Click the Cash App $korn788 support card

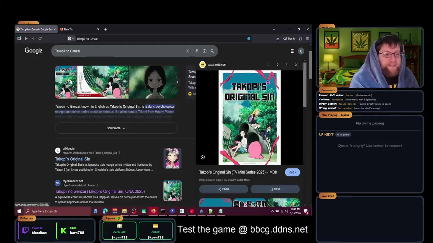(x=119, y=231)
